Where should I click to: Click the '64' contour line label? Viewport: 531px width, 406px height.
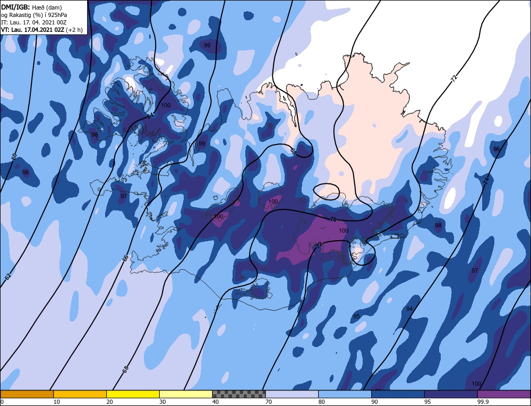click(x=150, y=115)
